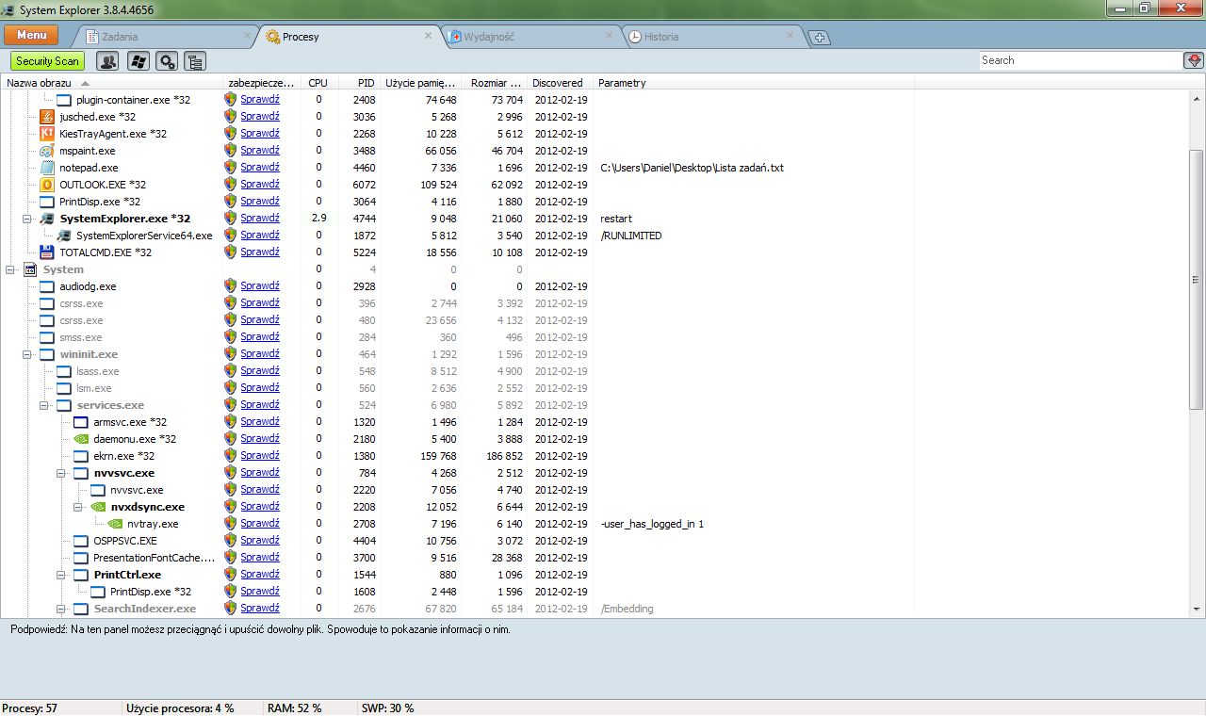Sort by Nazwa obrazu column header
The image size is (1206, 716).
point(111,83)
